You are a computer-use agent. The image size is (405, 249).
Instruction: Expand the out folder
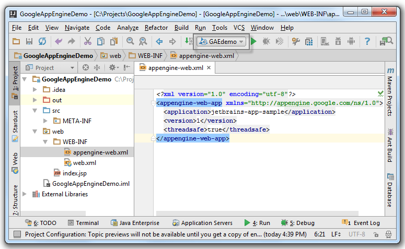pyautogui.click(x=35, y=100)
